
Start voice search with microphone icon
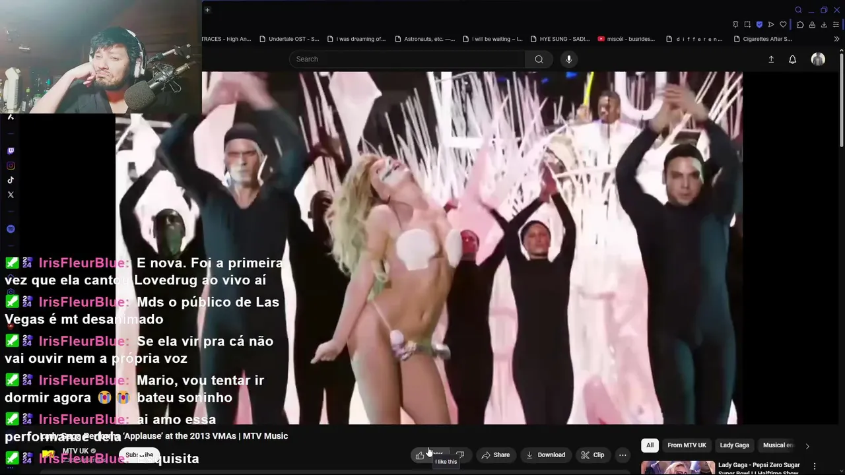pyautogui.click(x=569, y=59)
